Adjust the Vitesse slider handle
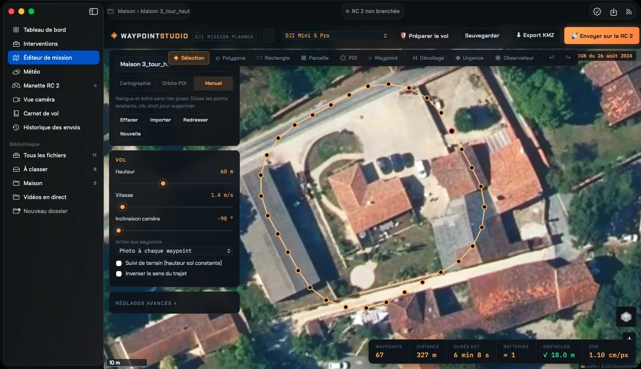 coord(123,207)
